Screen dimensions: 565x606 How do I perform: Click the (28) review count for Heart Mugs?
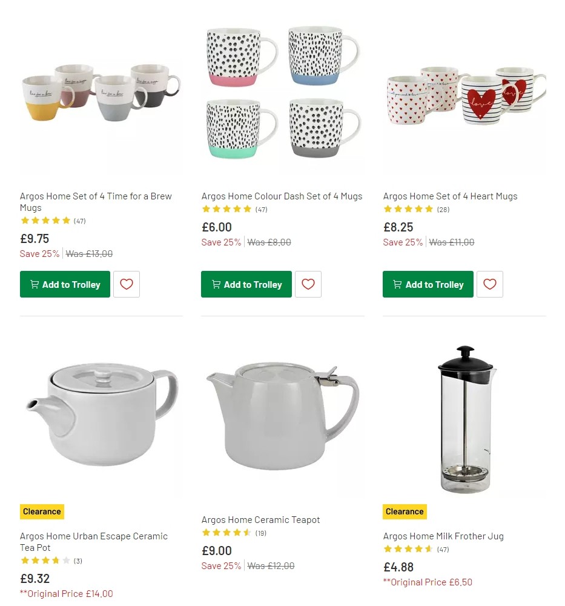[443, 209]
